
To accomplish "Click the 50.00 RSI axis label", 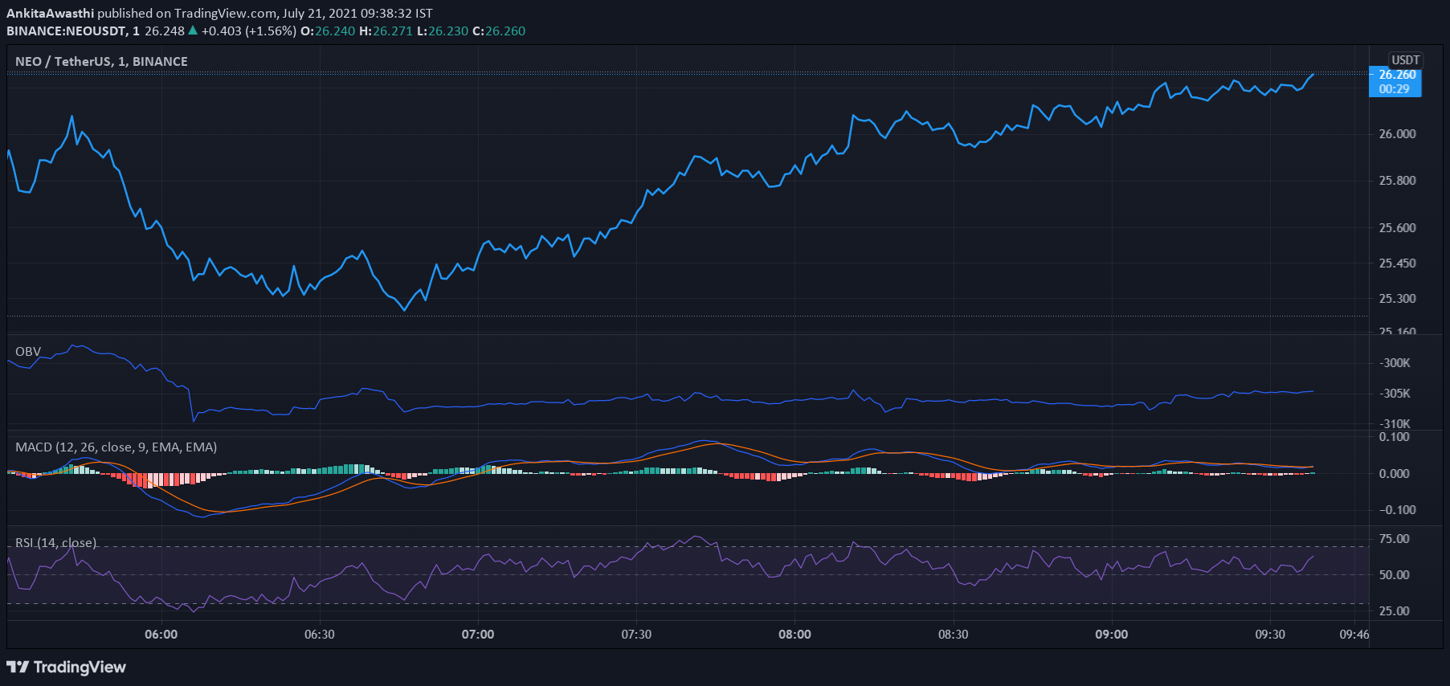I will pos(1395,575).
